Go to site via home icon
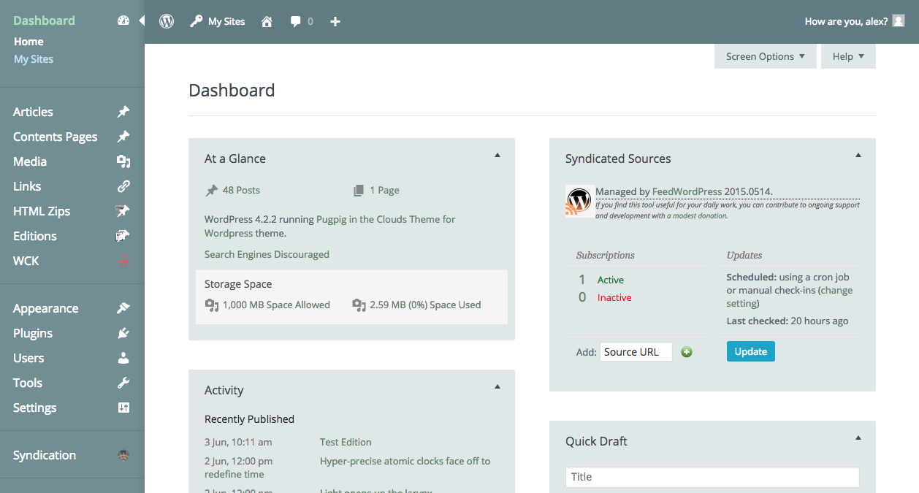Image resolution: width=919 pixels, height=493 pixels. click(x=267, y=21)
